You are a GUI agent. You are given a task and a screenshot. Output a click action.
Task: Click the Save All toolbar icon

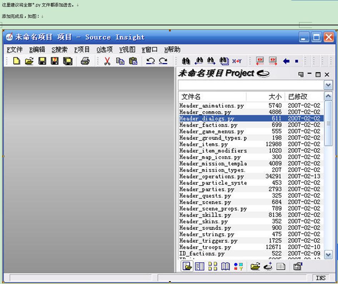(x=68, y=61)
